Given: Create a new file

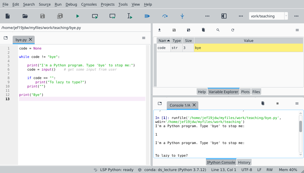Looking at the screenshot, I should 7,16.
